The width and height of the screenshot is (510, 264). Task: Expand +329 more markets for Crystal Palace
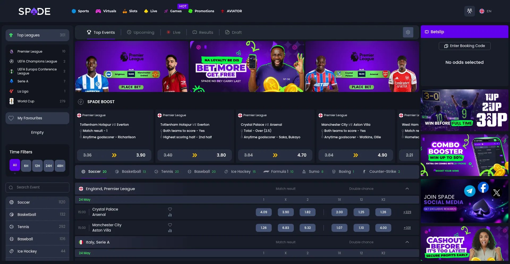point(407,212)
